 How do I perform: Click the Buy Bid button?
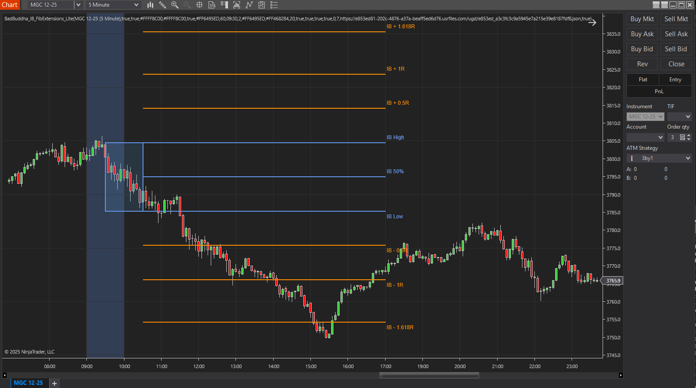(x=642, y=49)
